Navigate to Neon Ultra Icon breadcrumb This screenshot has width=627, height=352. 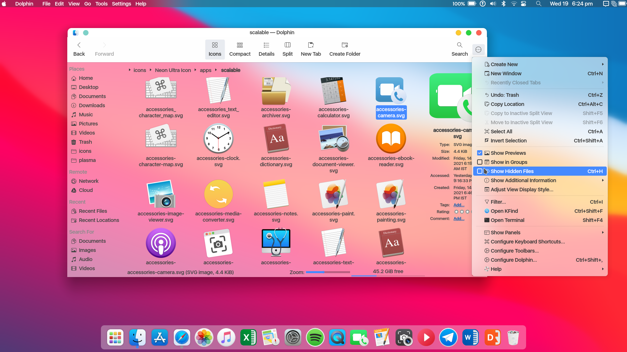pyautogui.click(x=173, y=70)
